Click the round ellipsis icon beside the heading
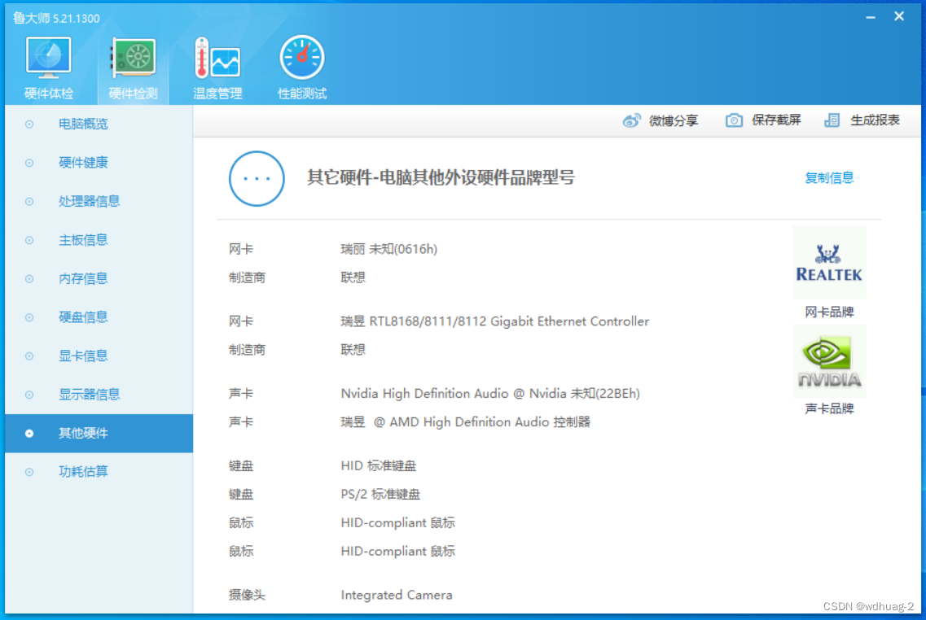The width and height of the screenshot is (926, 620). click(257, 178)
